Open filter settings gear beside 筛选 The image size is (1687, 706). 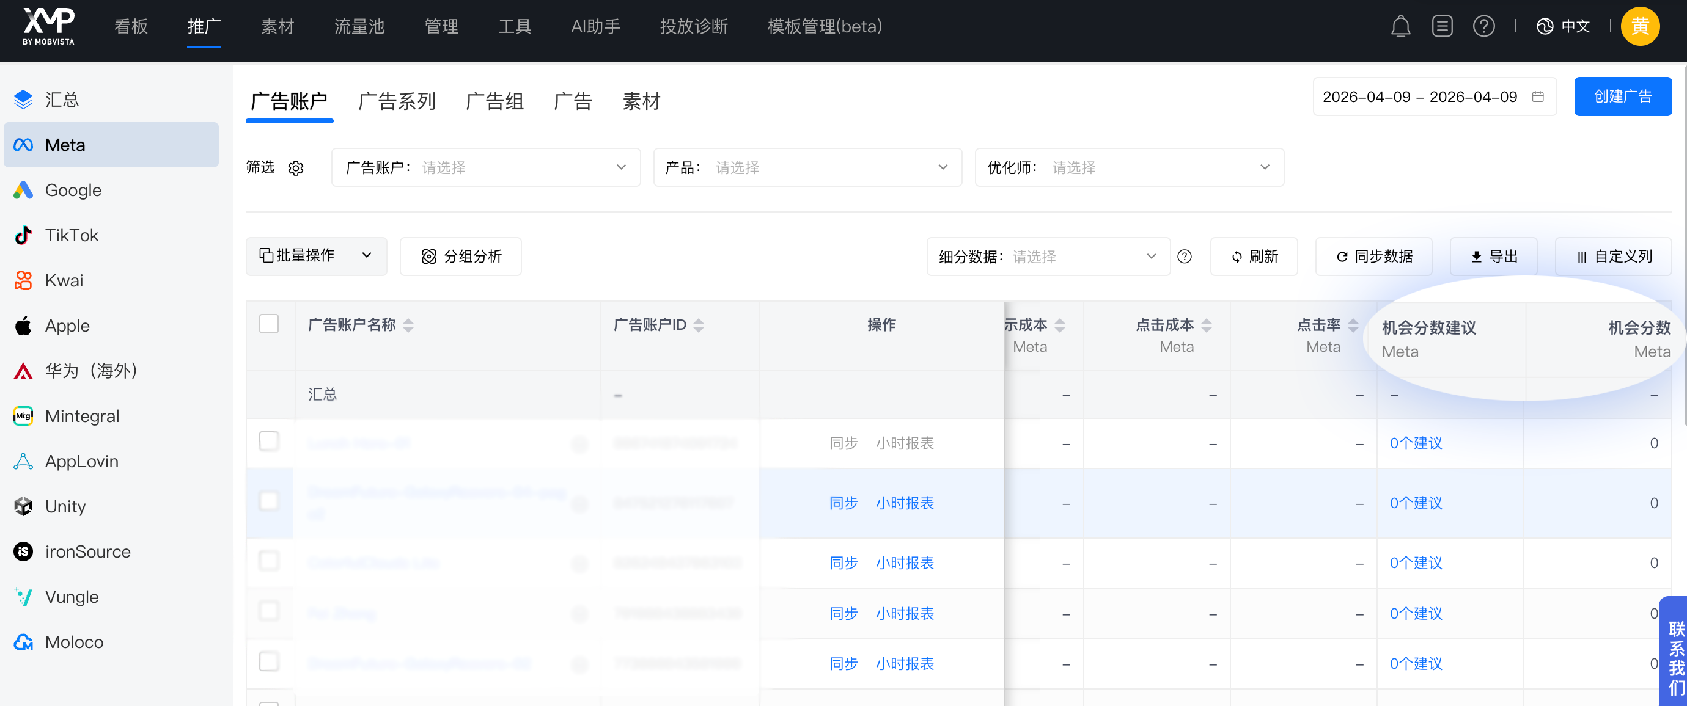(296, 168)
